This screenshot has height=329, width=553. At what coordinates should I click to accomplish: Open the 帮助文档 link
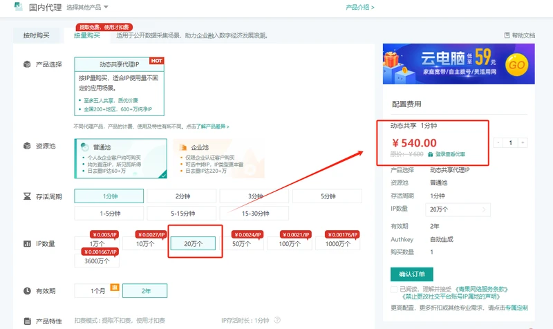pos(523,35)
